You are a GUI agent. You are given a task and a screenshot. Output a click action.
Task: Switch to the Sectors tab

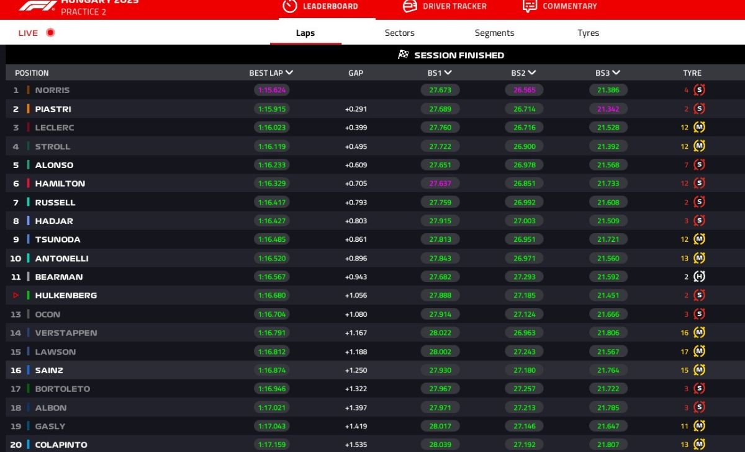click(399, 33)
